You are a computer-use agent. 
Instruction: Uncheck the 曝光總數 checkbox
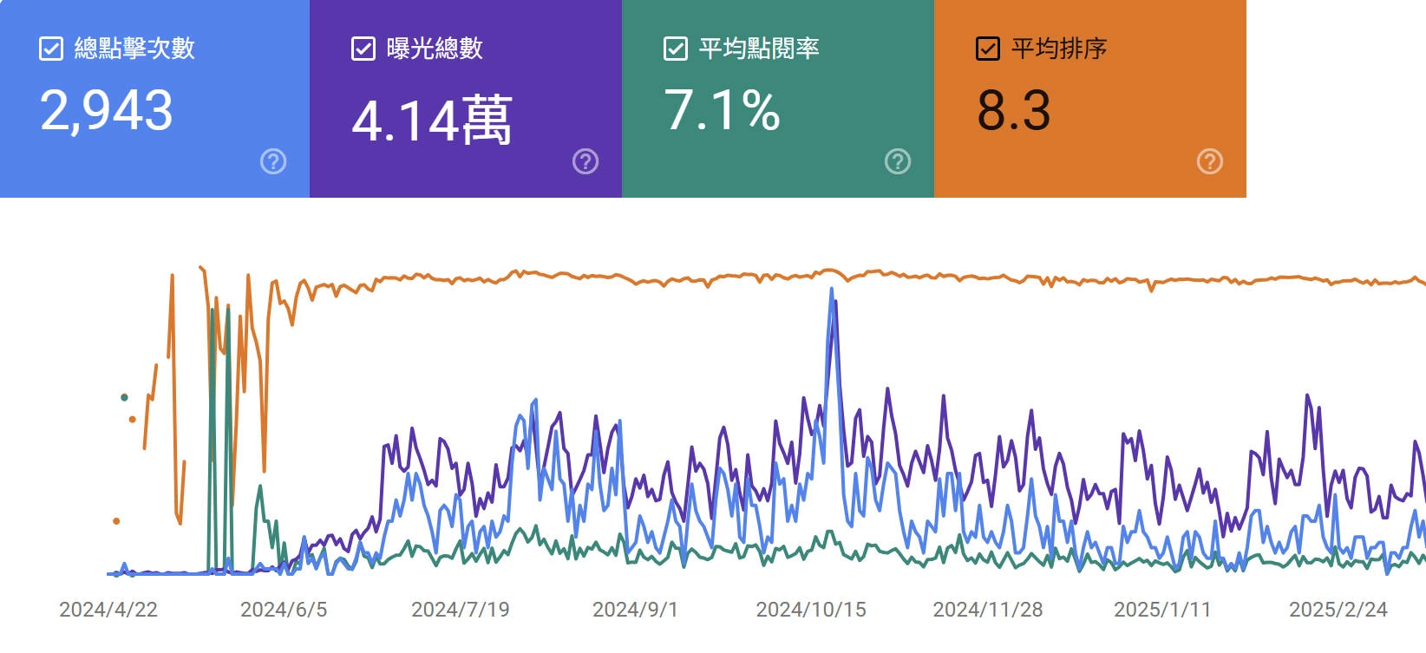(x=363, y=49)
